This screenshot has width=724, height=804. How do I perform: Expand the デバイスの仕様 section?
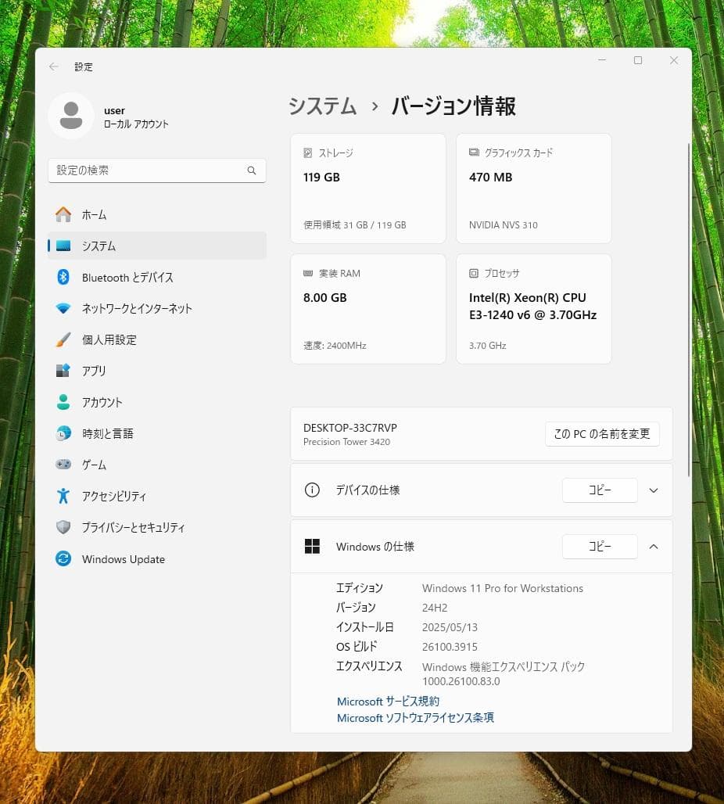pos(653,490)
